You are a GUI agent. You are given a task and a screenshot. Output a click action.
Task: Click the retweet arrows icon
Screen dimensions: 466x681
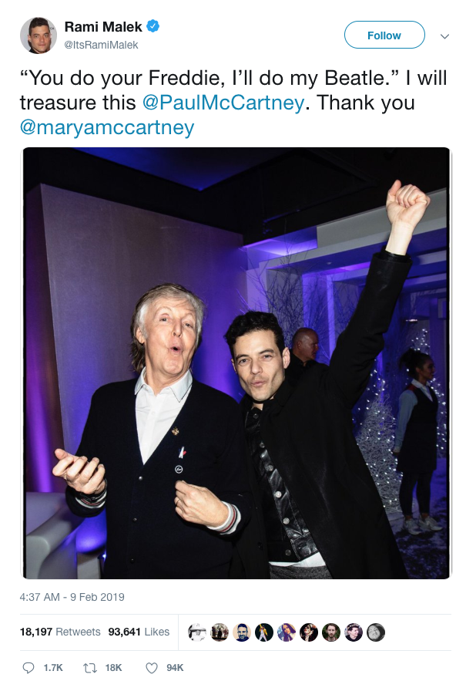point(89,668)
